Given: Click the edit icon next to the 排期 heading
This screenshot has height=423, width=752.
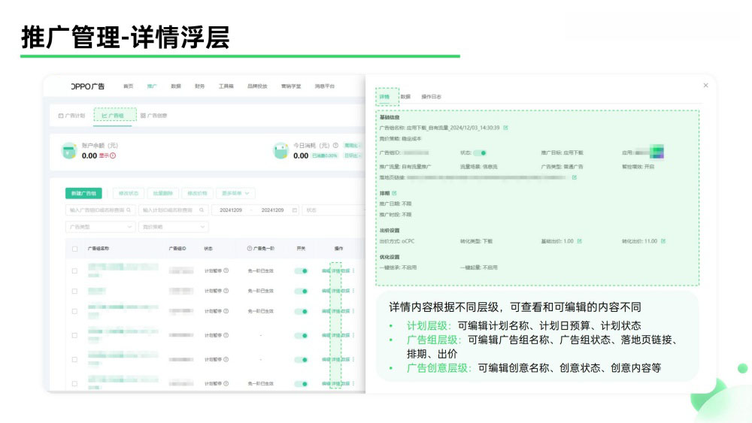Looking at the screenshot, I should tap(394, 193).
